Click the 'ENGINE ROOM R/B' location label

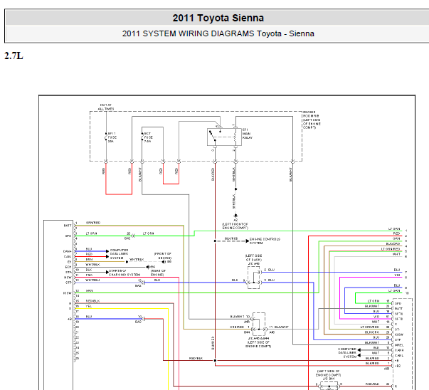tap(312, 120)
